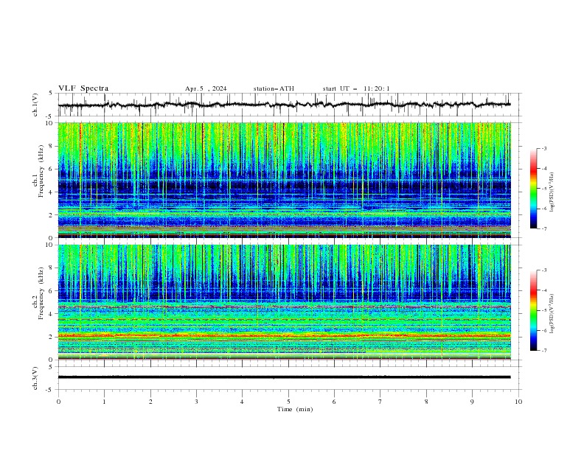Click the '-3' label on ch.1 color scale
This screenshot has height=451, width=584.
click(x=543, y=148)
